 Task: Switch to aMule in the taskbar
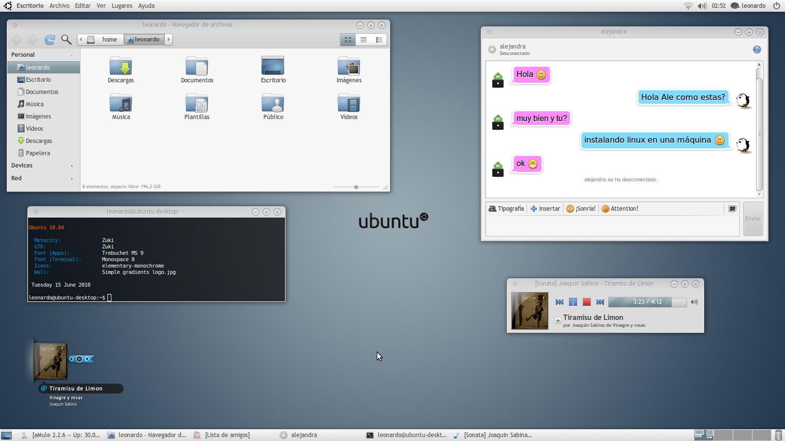(61, 435)
